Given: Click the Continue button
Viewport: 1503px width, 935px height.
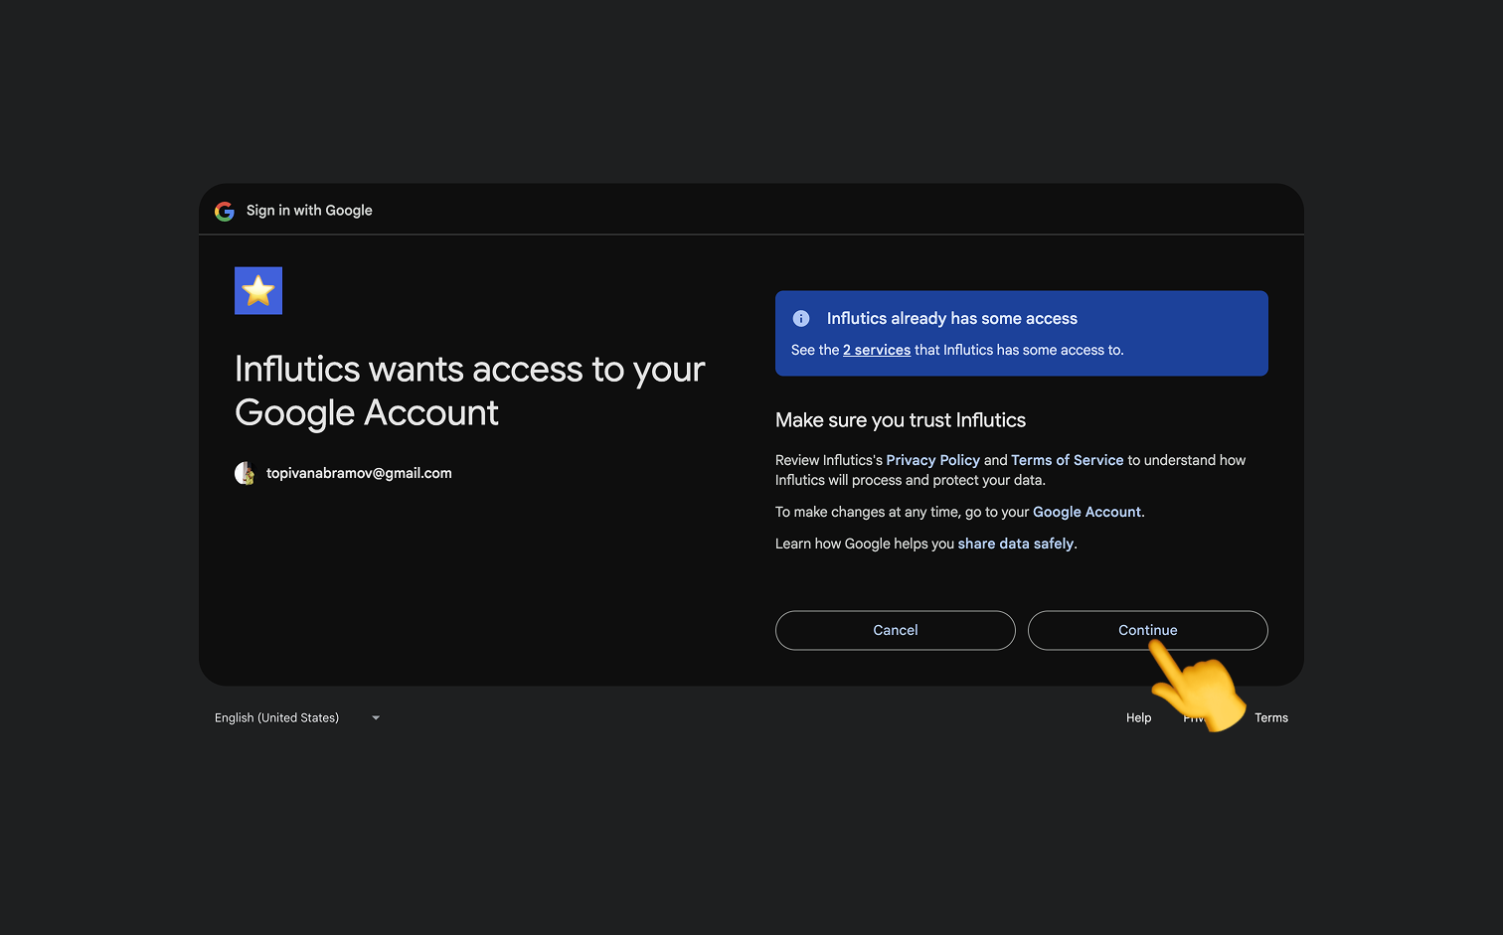Looking at the screenshot, I should click(x=1148, y=631).
